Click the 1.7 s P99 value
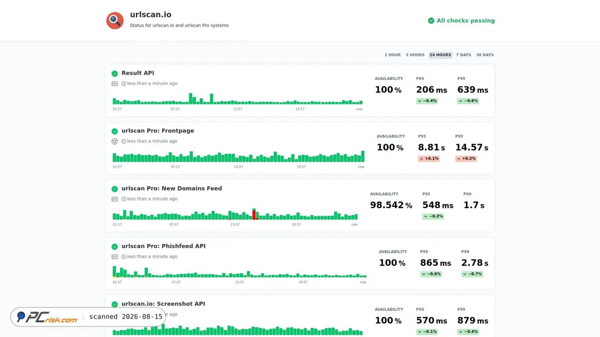Image resolution: width=600 pixels, height=337 pixels. [473, 205]
